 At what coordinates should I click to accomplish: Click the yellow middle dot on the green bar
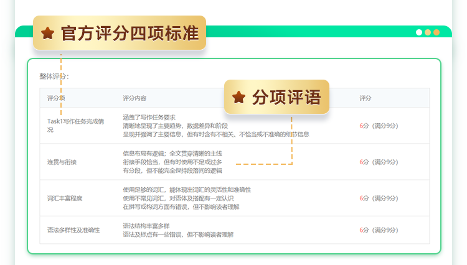click(428, 32)
